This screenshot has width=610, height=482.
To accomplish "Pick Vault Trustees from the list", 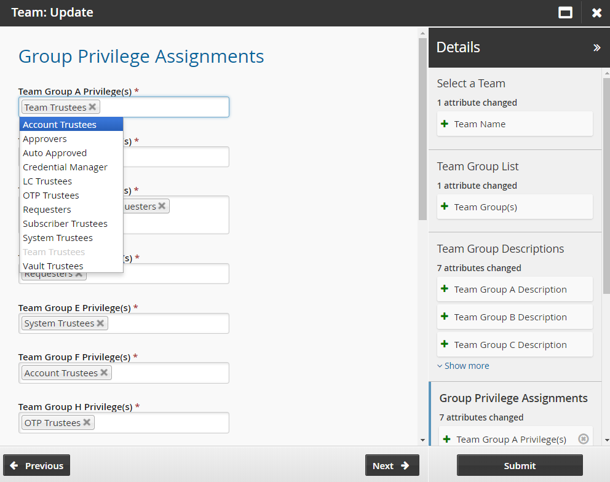I will 53,266.
